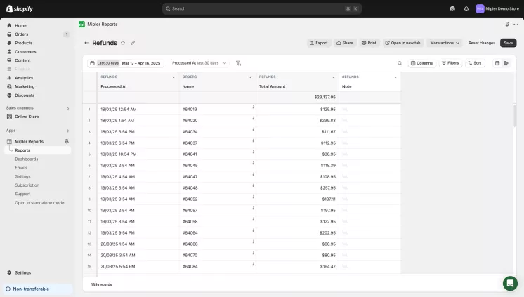Screen dimensions: 524x297
Task: Switch to table view icon
Action: 497,63
